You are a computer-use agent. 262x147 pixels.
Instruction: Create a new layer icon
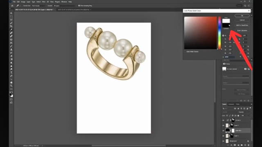pos(245,145)
